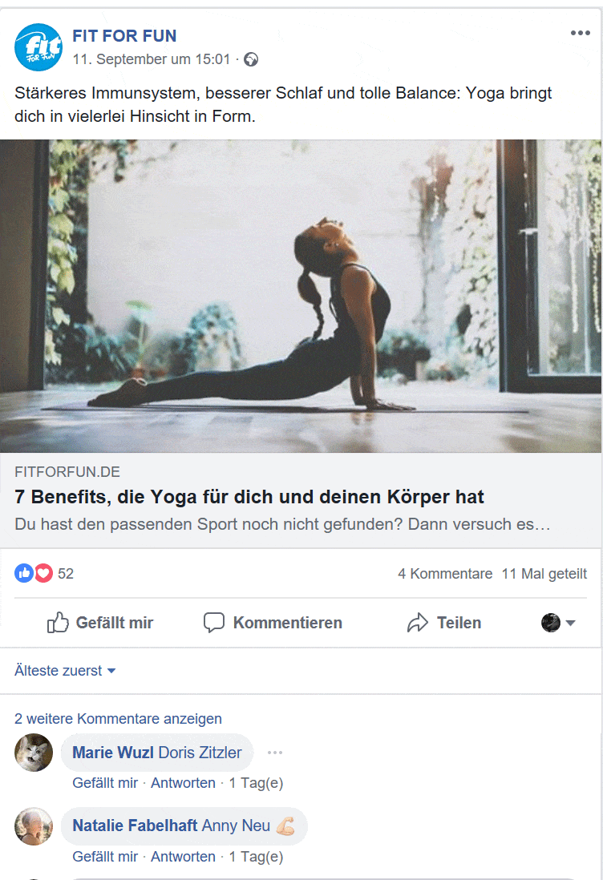Click the blue thumbs-up reaction icon
The height and width of the screenshot is (880, 603).
[x=23, y=573]
